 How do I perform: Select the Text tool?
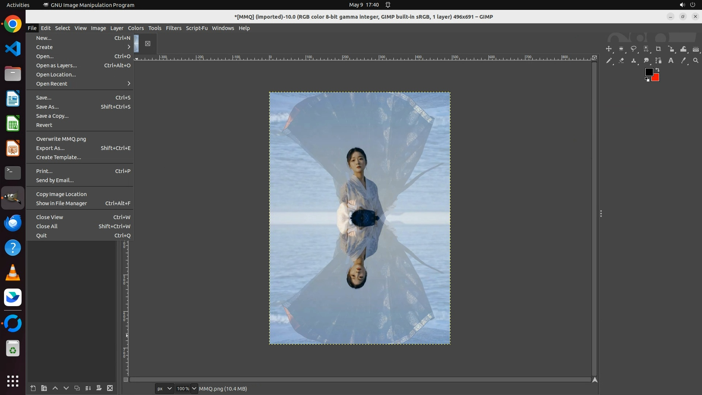[x=671, y=61]
